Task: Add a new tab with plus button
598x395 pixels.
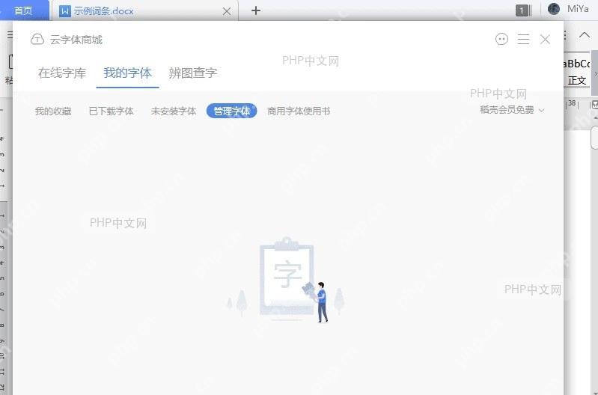Action: pyautogui.click(x=256, y=10)
